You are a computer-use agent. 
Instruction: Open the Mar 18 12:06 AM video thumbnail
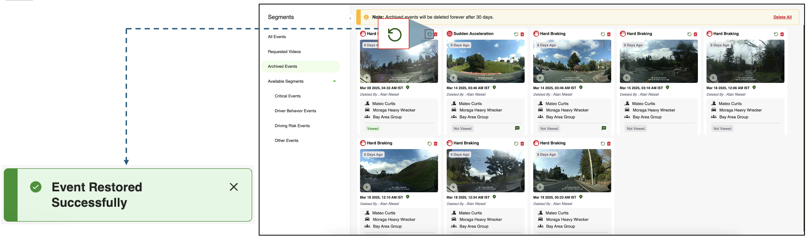coord(745,61)
